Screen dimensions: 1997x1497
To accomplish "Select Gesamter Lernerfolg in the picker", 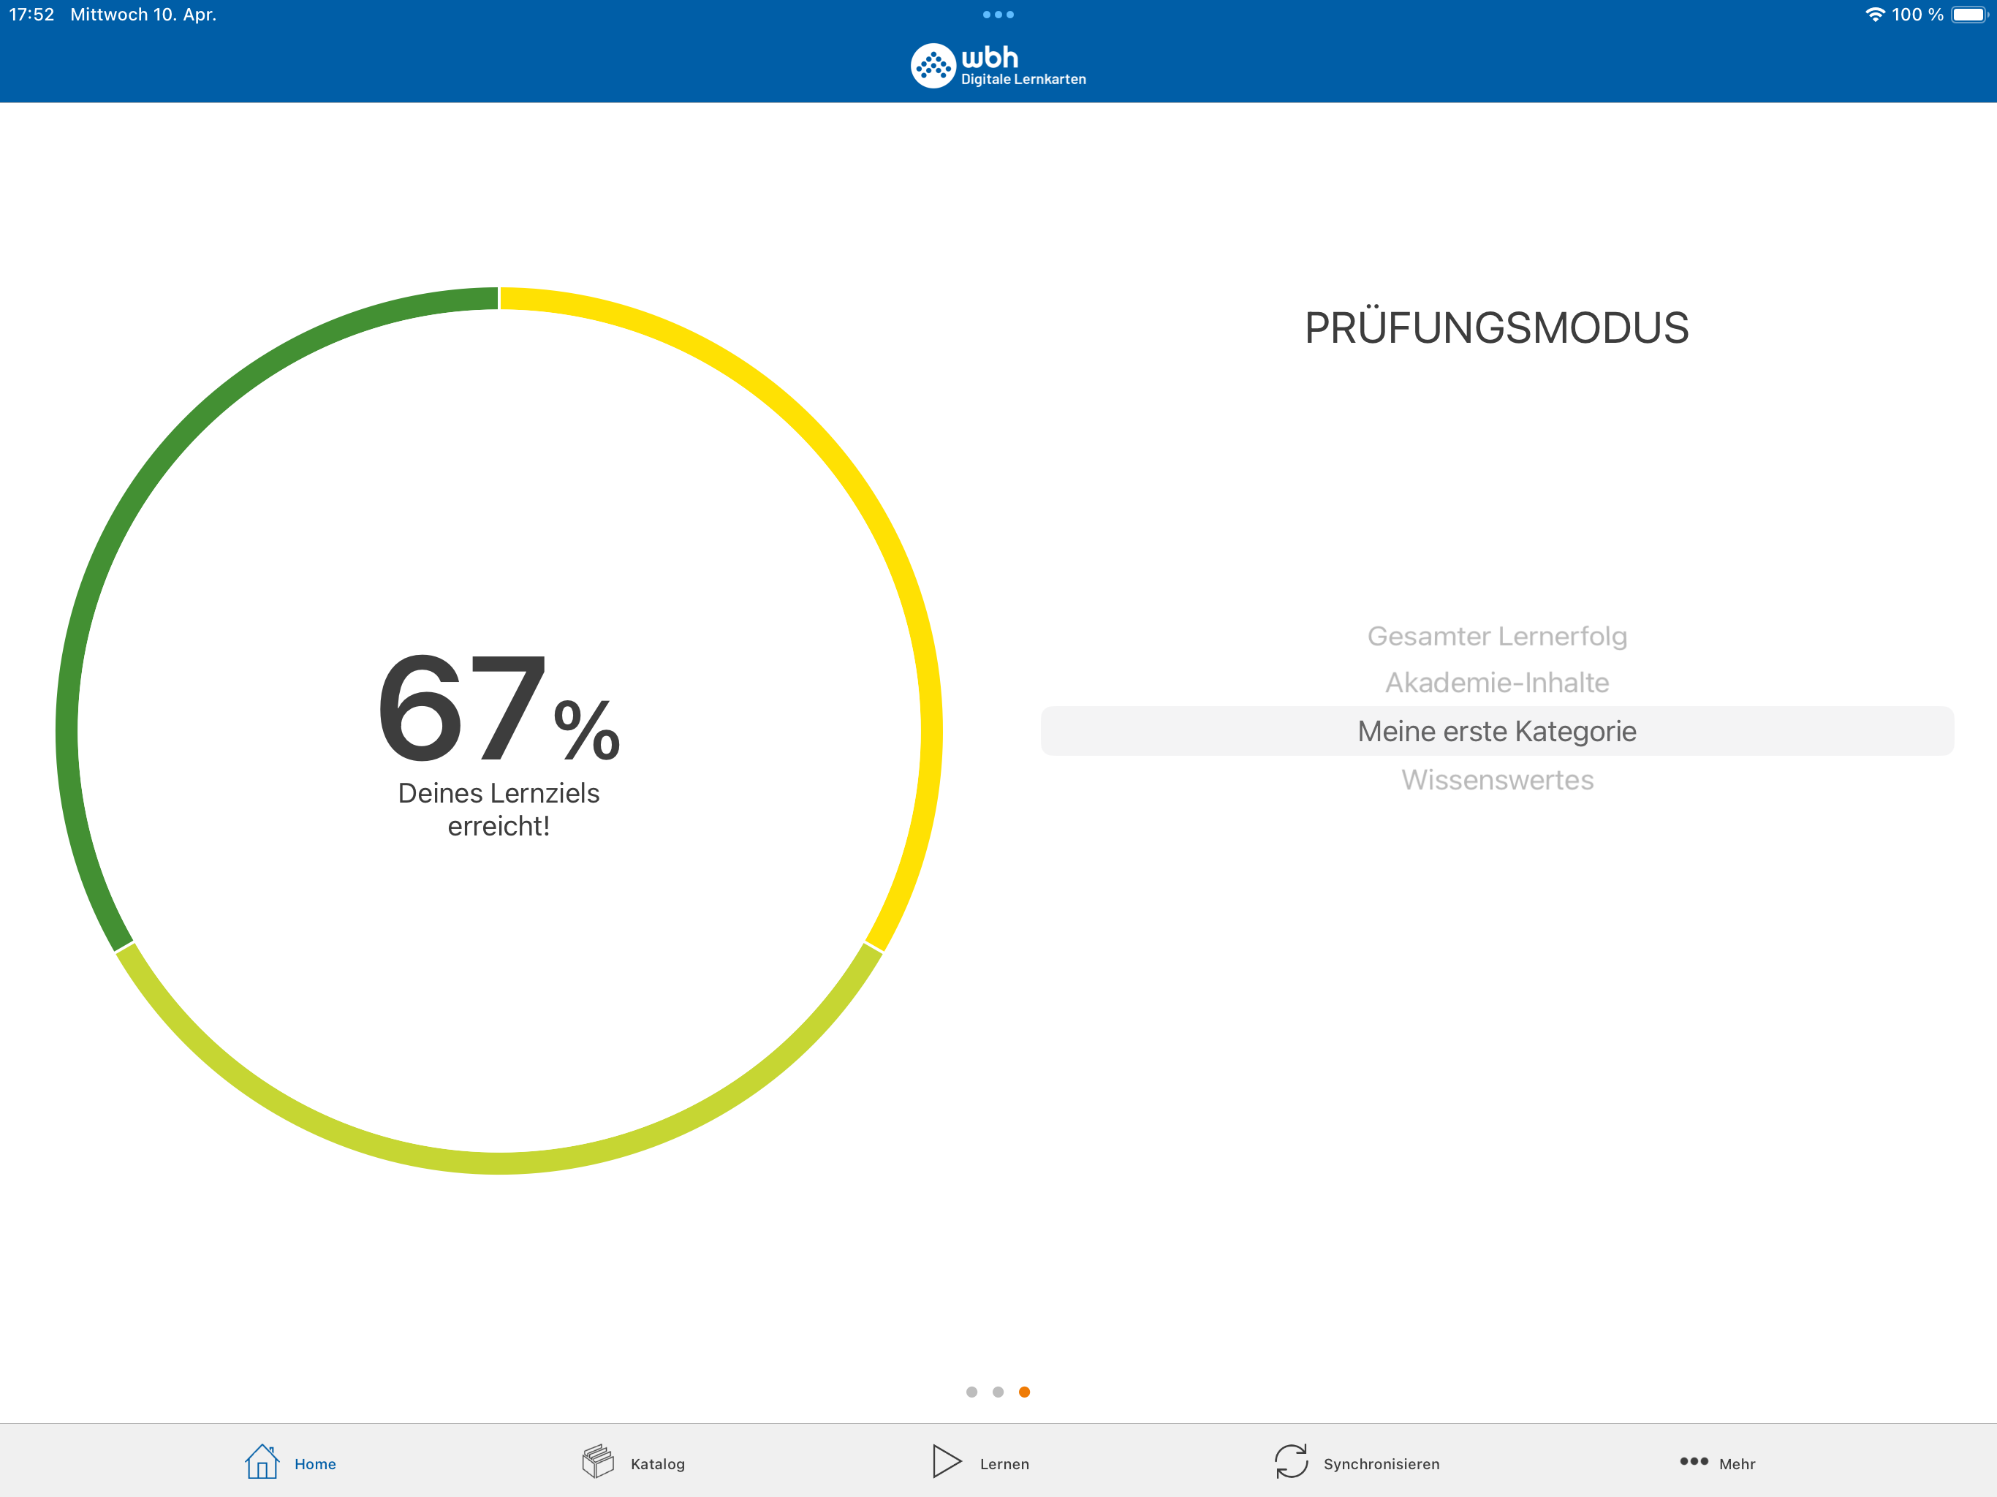I will (x=1497, y=636).
